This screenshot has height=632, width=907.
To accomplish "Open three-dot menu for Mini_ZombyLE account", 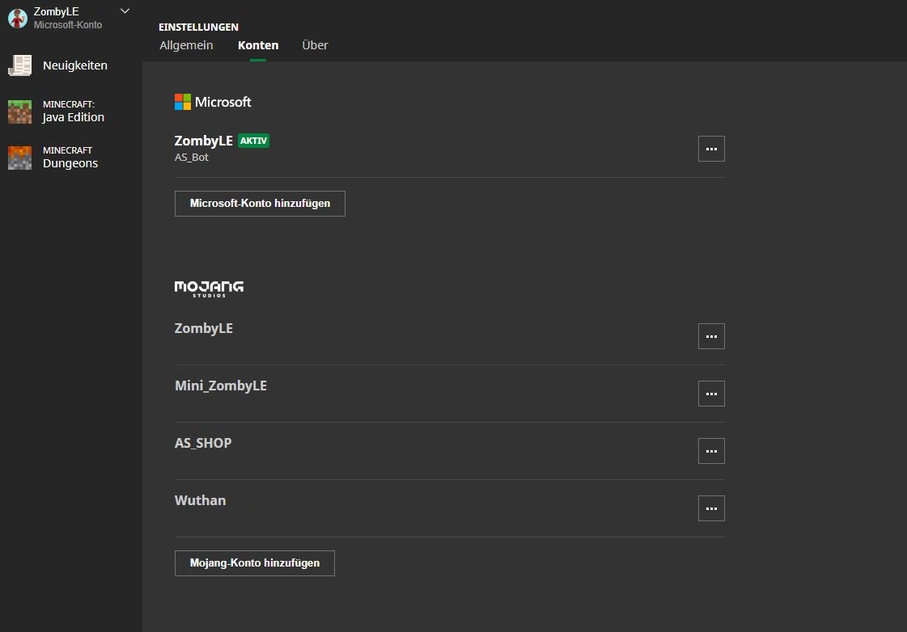I will (x=711, y=394).
